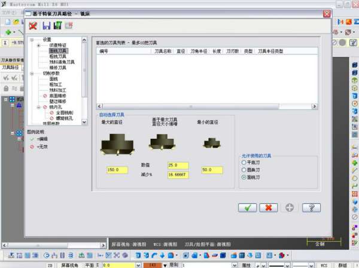Click the red X cancel icon in dialog toolbar
Viewport: 359px width, 268px height.
[33, 25]
